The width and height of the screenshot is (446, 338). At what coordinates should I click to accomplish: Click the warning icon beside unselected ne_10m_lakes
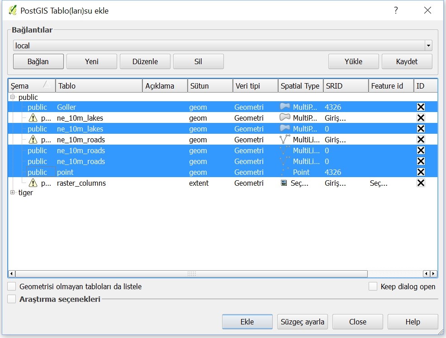point(33,118)
